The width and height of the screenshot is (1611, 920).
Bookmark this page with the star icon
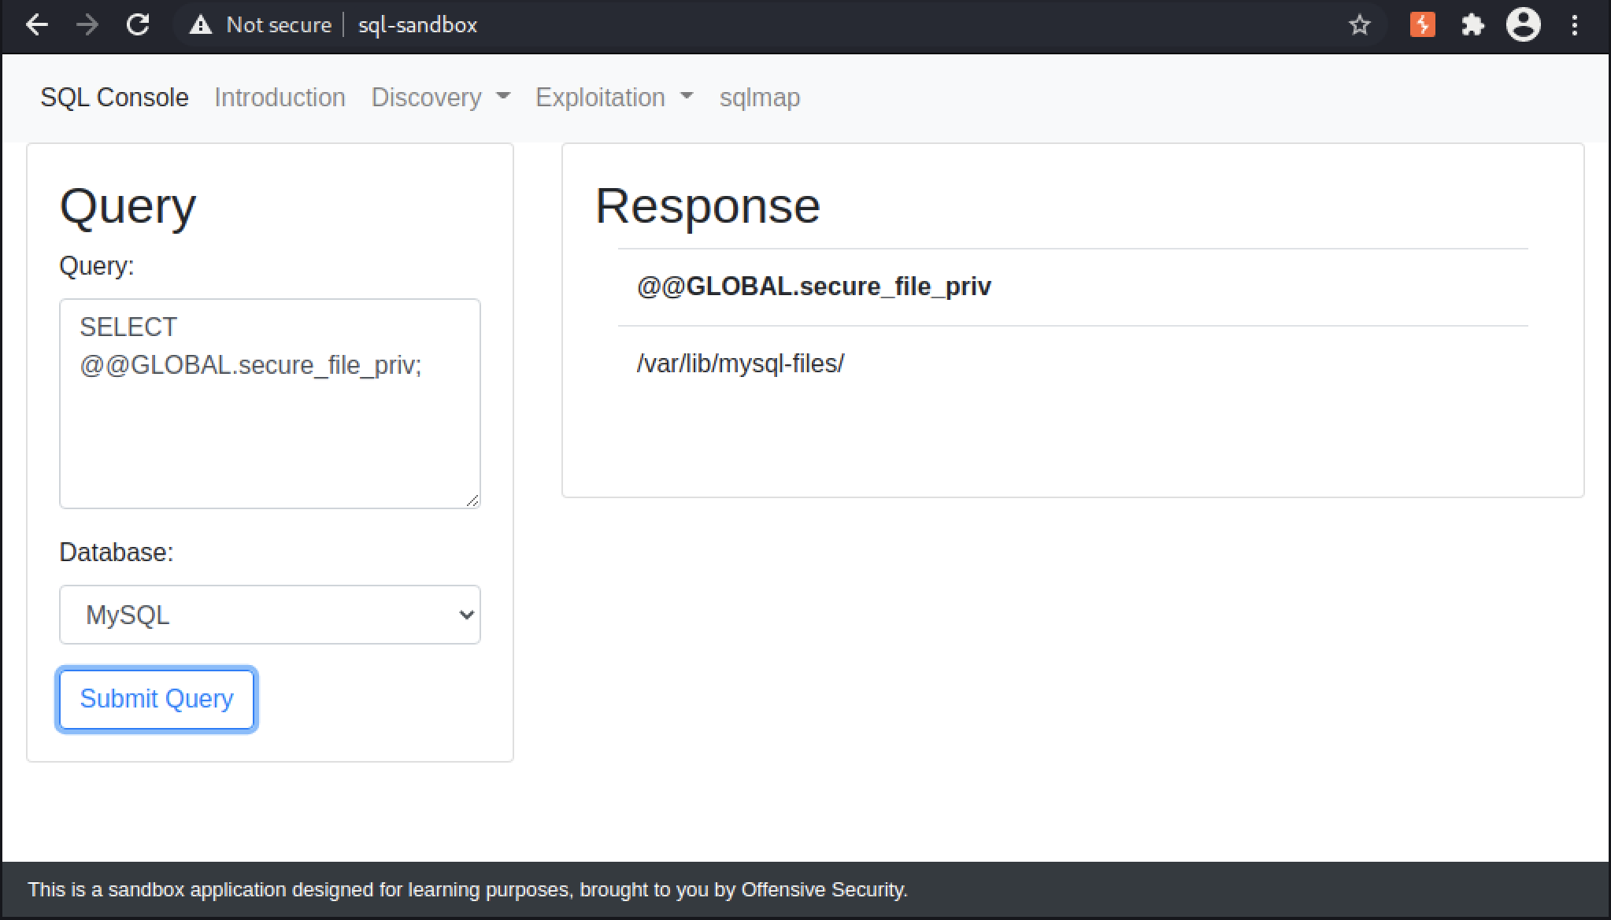tap(1359, 25)
